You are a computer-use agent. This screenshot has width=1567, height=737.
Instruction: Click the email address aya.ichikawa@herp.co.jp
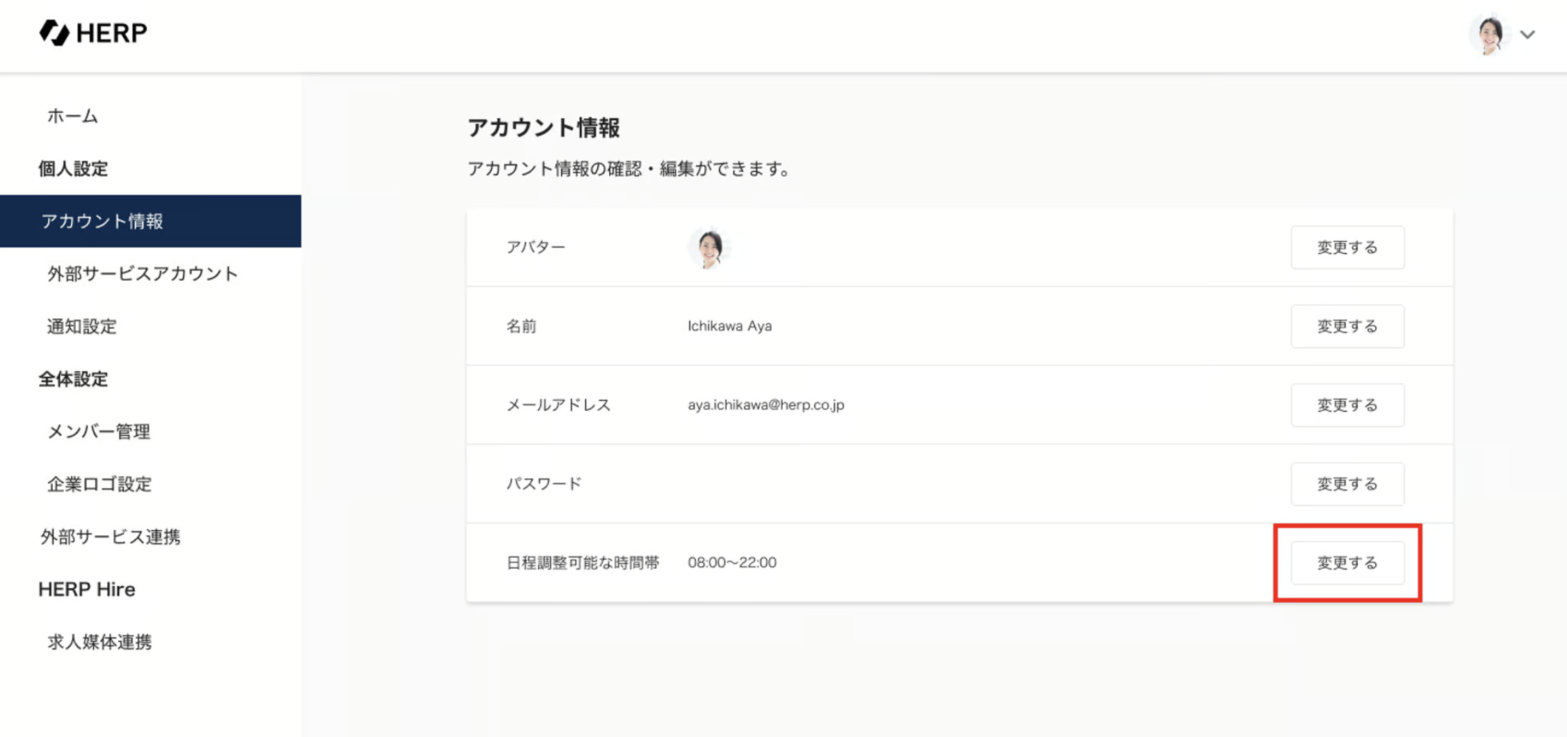tap(765, 405)
